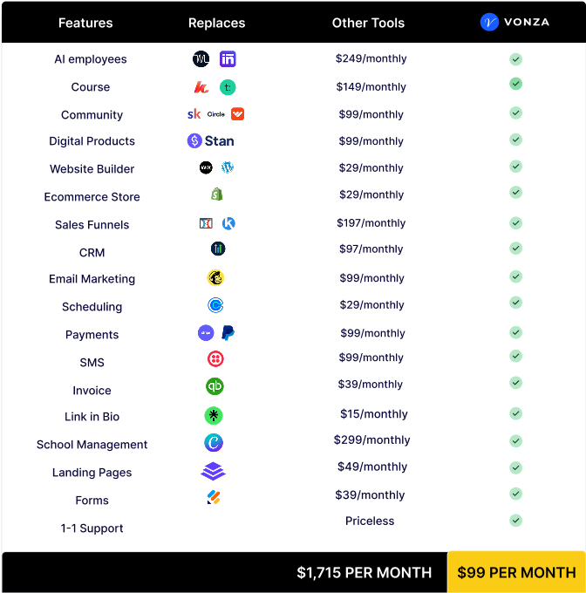The height and width of the screenshot is (593, 586).
Task: Select the Calendly icon beside Scheduling
Action: 215,305
